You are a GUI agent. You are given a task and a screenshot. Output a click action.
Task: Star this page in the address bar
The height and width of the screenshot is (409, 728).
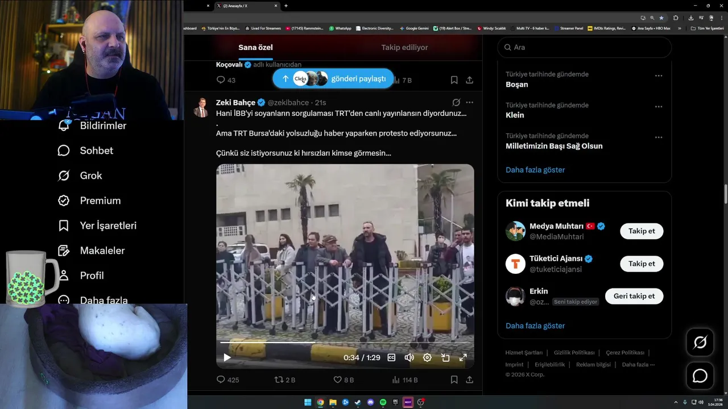[661, 18]
